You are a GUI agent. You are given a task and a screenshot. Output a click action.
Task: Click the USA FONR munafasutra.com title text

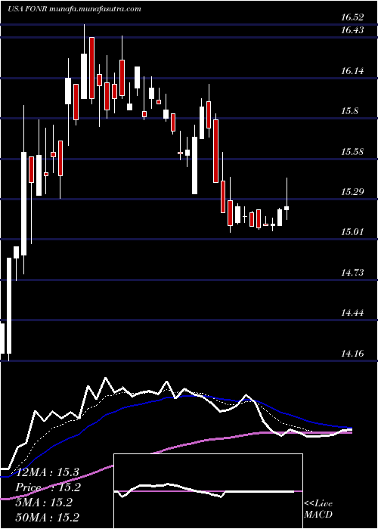tap(74, 9)
